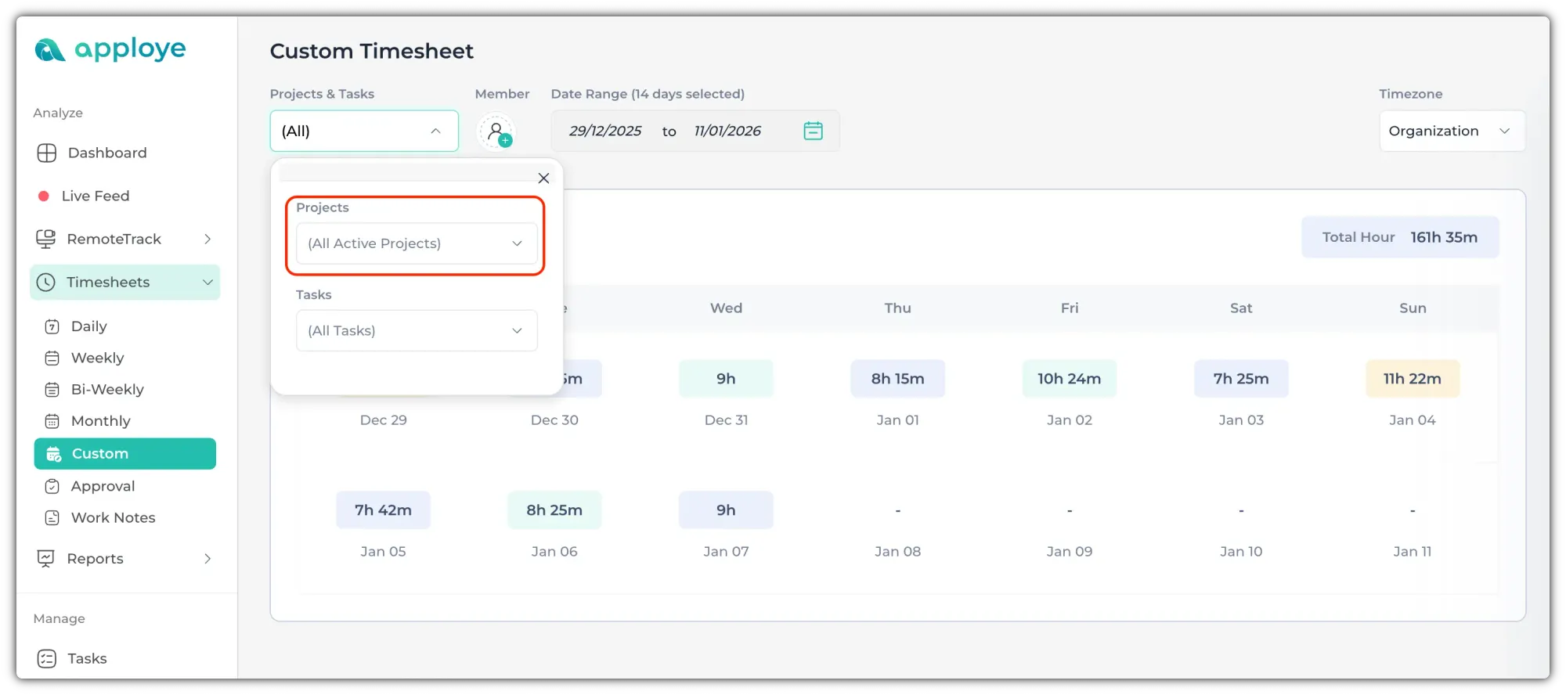Open Work Notes page
Viewport: 1566px width, 695px height.
[113, 517]
